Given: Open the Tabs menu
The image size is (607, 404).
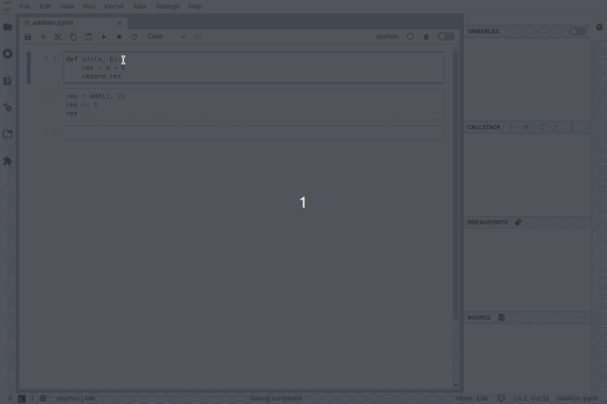Looking at the screenshot, I should pyautogui.click(x=139, y=7).
